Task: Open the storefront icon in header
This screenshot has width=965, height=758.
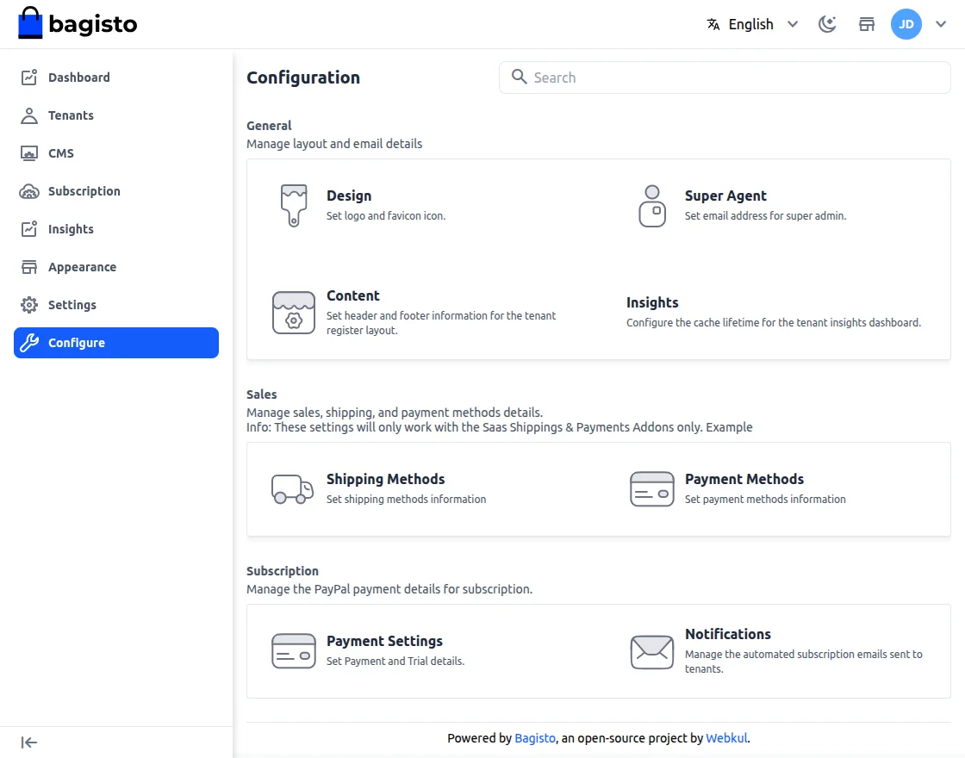Action: tap(867, 24)
